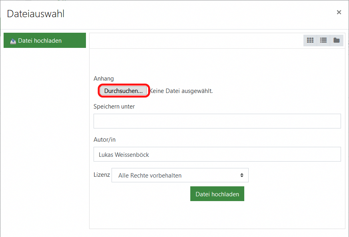349x237 pixels.
Task: Switch to folder tree view
Action: coord(337,40)
